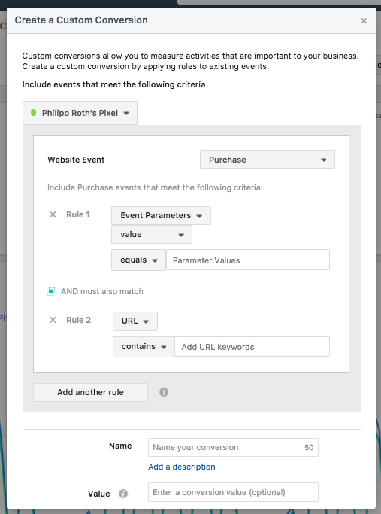
Task: Click the green pixel status indicator
Action: click(33, 113)
